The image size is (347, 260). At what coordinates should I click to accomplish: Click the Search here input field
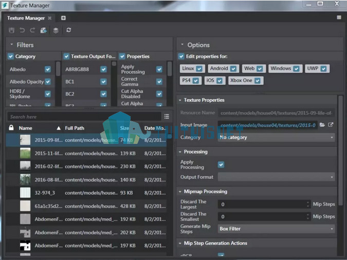(84, 117)
